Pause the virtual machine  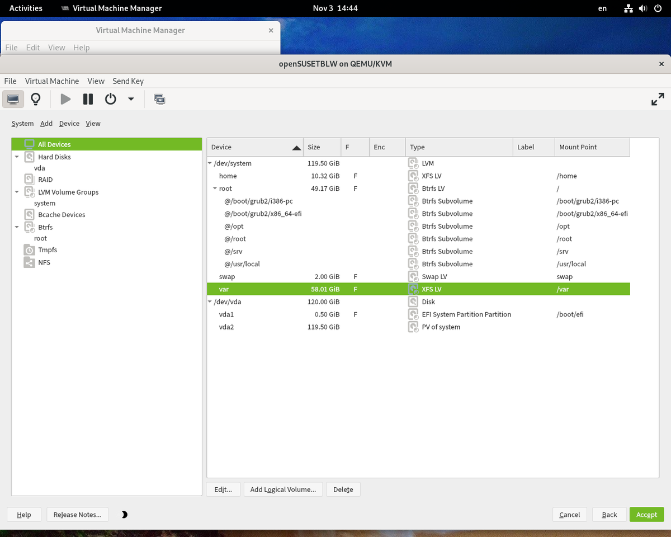[87, 99]
